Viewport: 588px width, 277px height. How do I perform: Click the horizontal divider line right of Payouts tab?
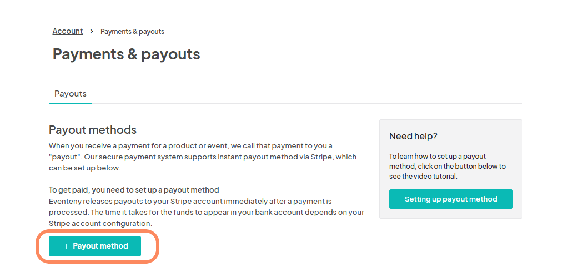pos(307,103)
